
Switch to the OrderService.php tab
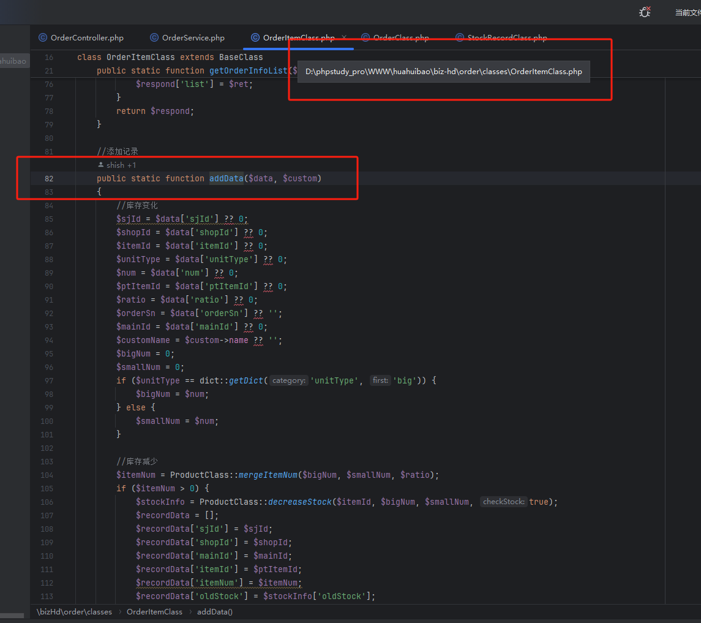(187, 37)
